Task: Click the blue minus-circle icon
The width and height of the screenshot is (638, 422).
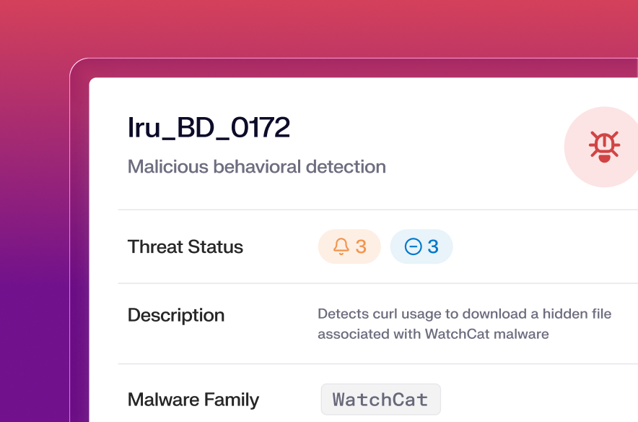Action: pos(413,246)
